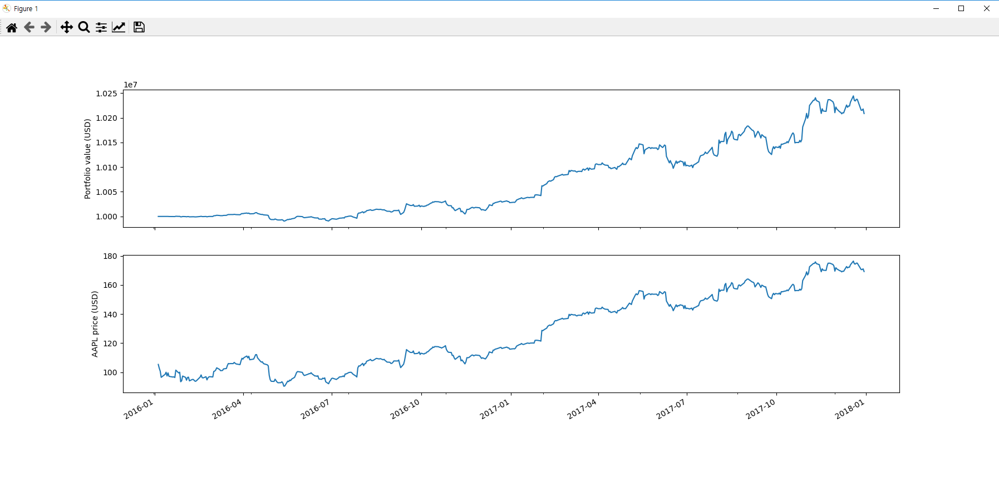
Task: Click the 2017-01 date label
Action: [x=494, y=409]
